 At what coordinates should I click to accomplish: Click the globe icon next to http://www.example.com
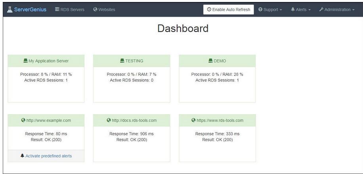pyautogui.click(x=23, y=120)
